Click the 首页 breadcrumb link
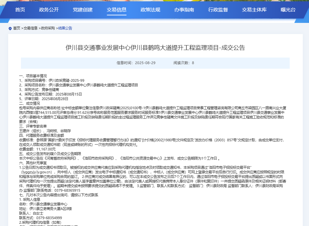The width and height of the screenshot is (309, 226). [x=17, y=28]
